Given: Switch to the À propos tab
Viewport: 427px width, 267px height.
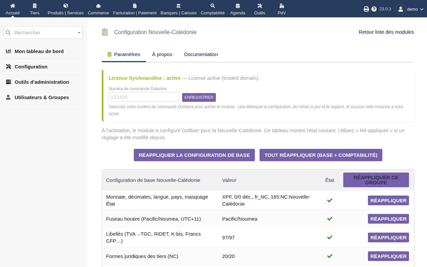Looking at the screenshot, I should 162,54.
